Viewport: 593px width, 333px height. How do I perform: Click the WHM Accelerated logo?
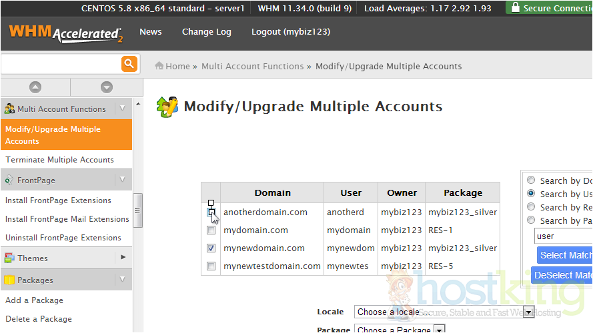pos(65,33)
